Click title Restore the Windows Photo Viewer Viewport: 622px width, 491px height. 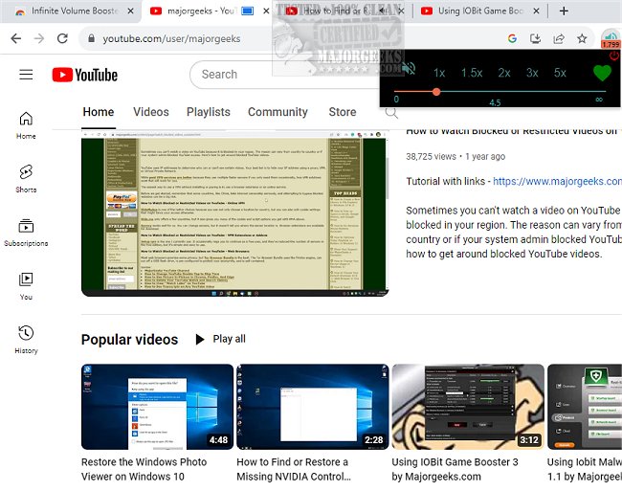click(144, 469)
